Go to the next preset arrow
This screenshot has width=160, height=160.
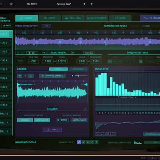tap(92, 4)
